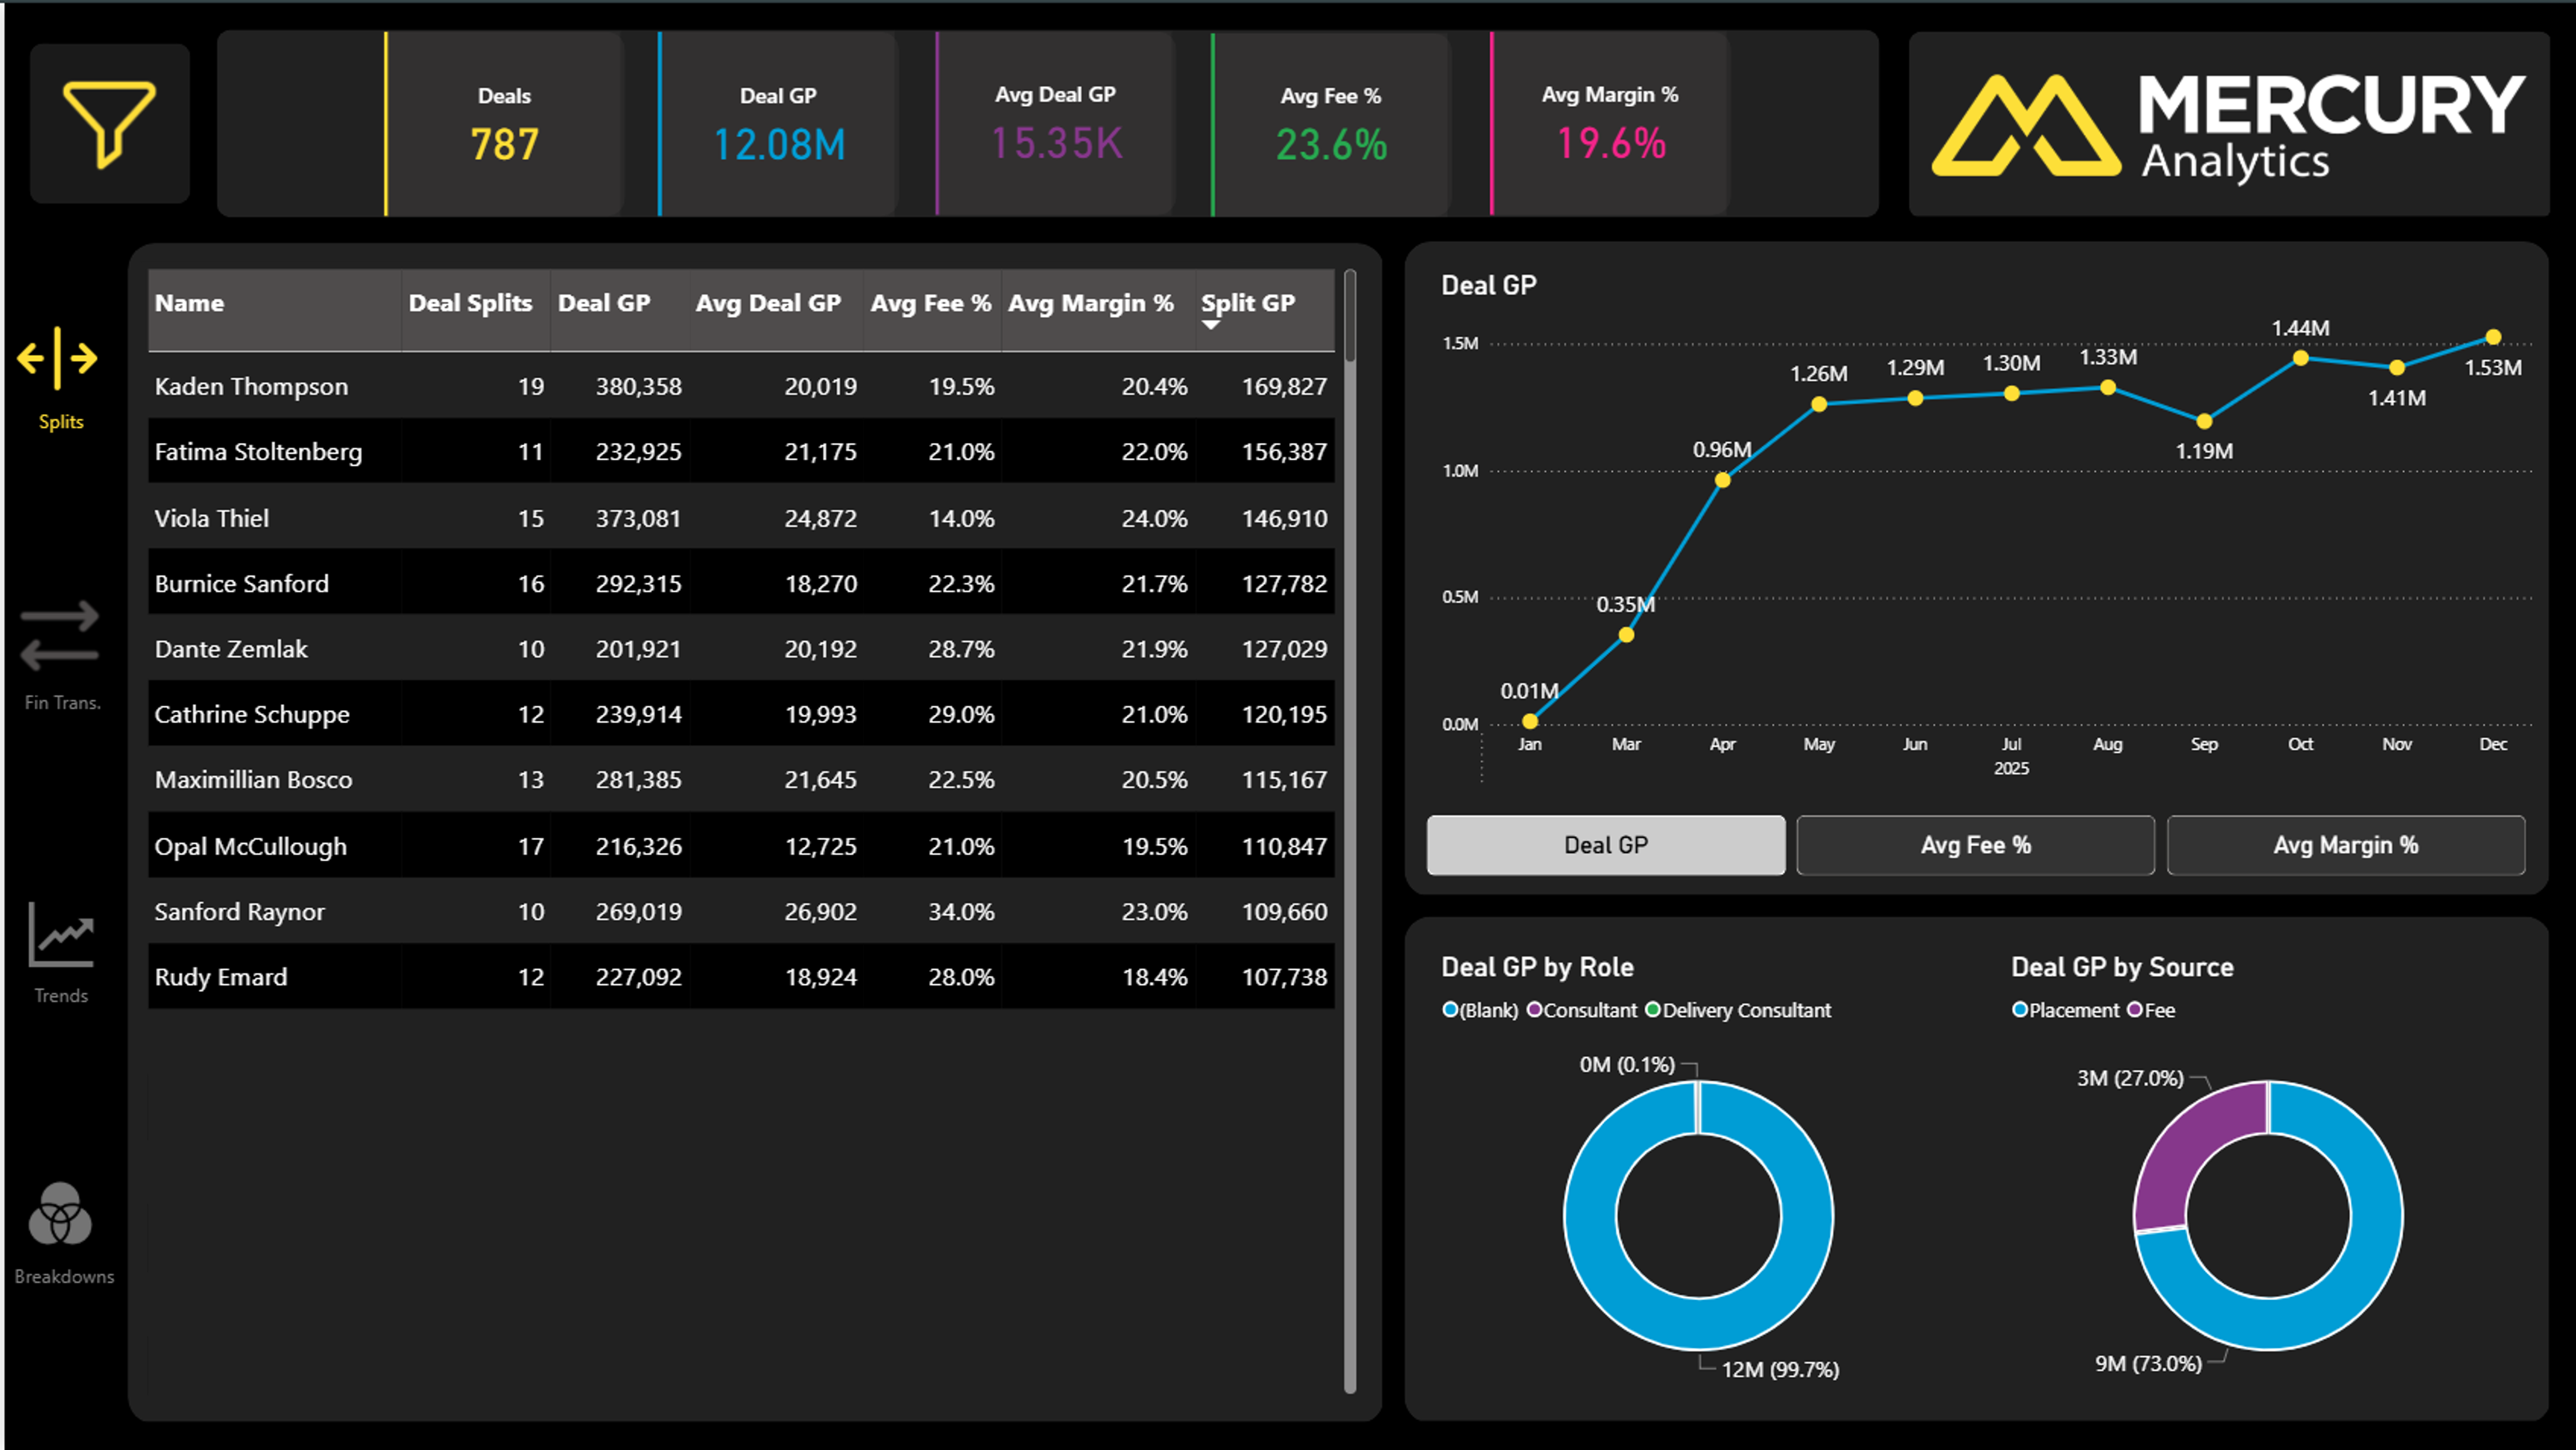The width and height of the screenshot is (2576, 1450).
Task: Open the yellow funnel filter panel
Action: 109,123
